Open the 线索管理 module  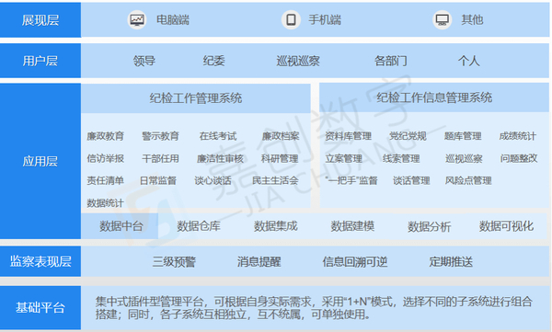click(401, 159)
